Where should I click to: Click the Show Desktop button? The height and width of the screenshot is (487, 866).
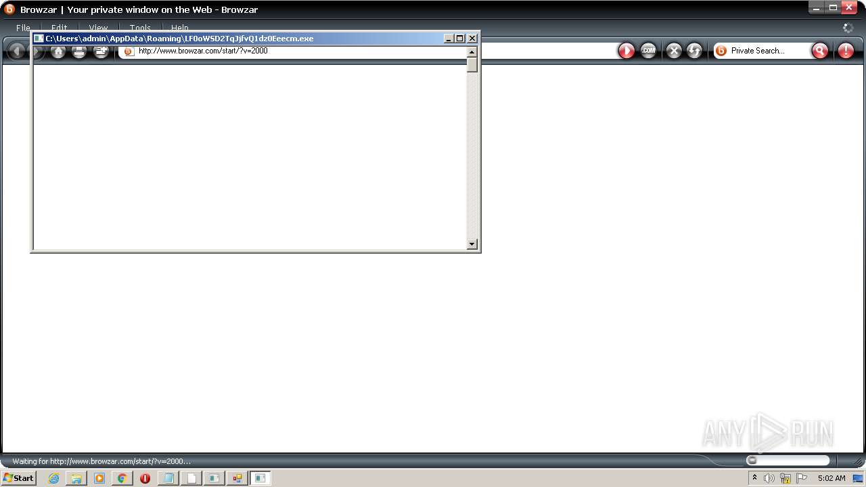click(858, 478)
